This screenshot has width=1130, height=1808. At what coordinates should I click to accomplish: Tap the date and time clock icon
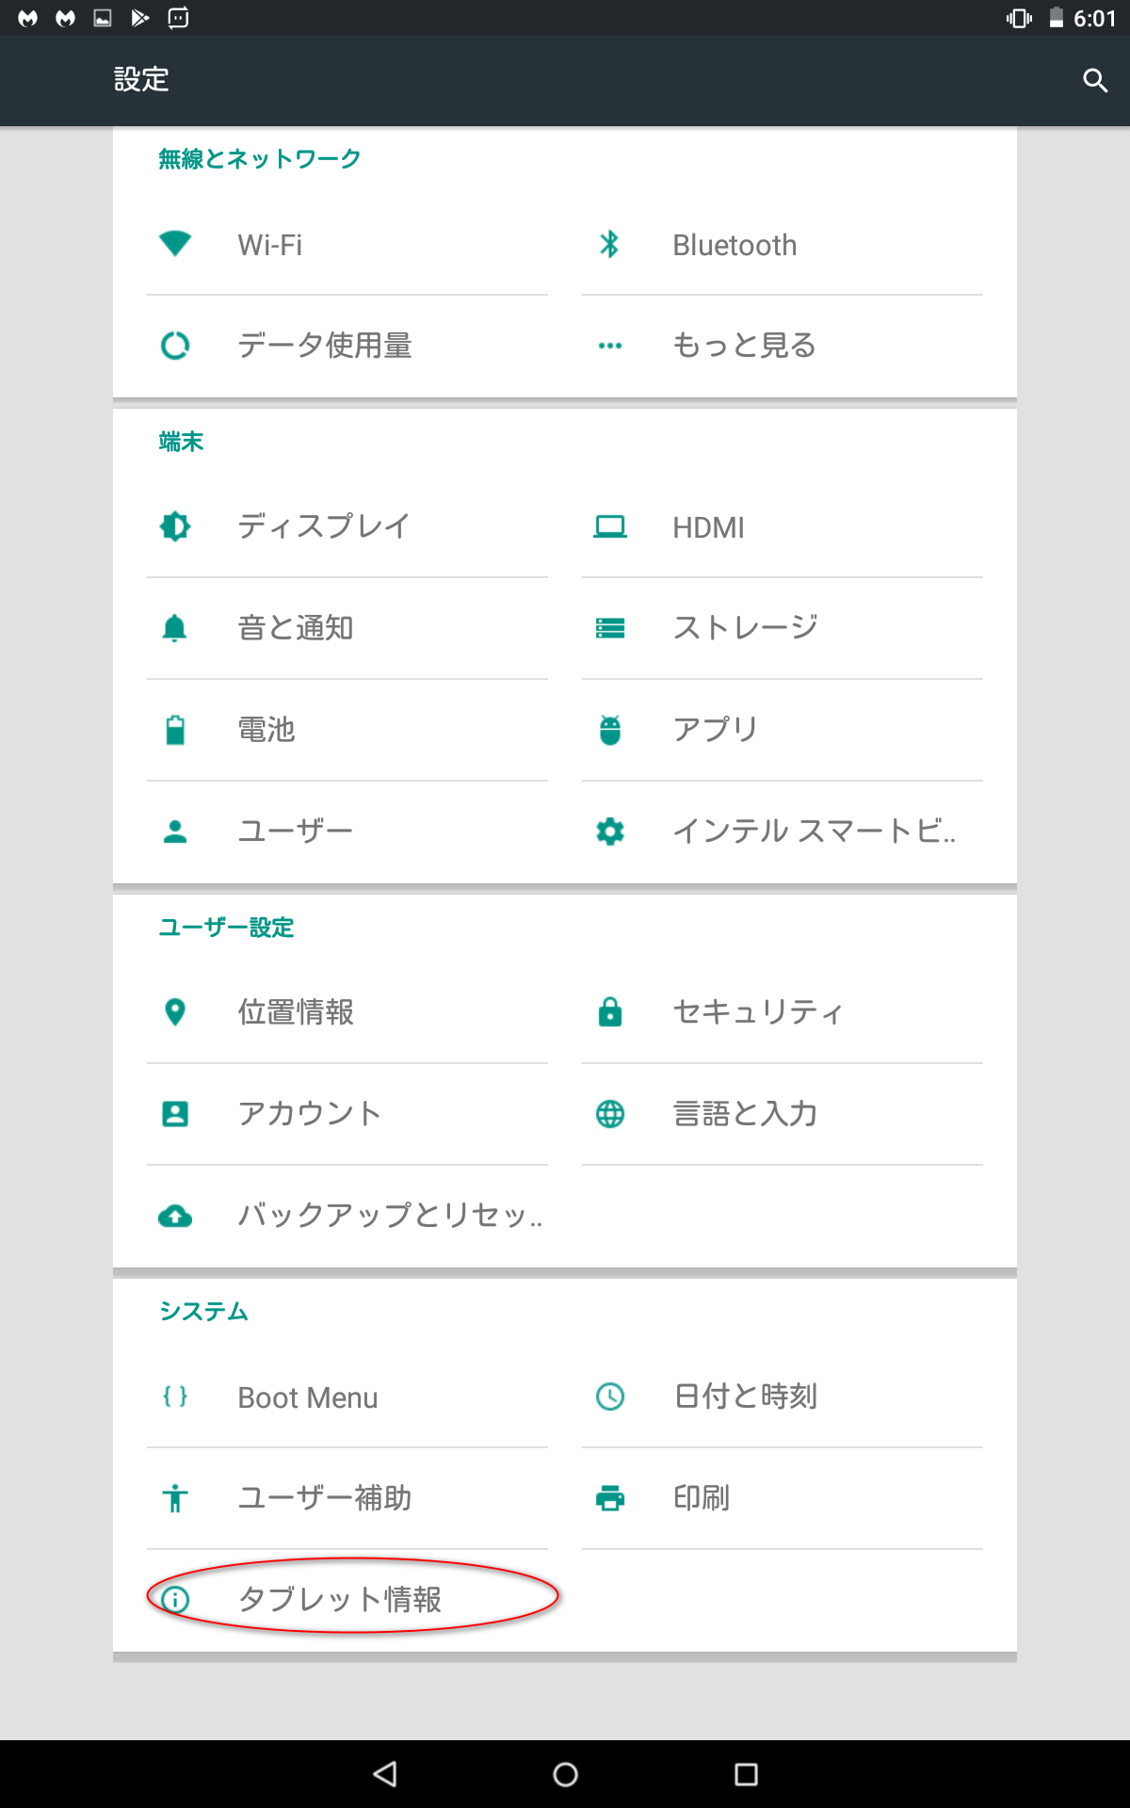(610, 1396)
